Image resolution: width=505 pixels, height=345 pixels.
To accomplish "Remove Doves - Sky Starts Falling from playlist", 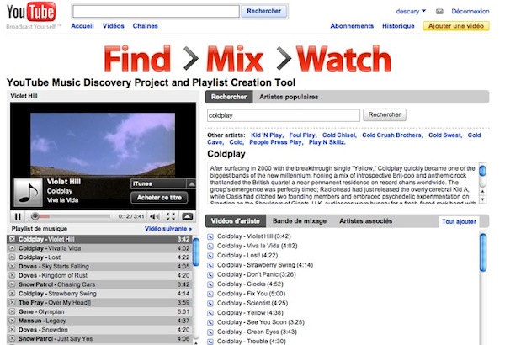I will tap(12, 266).
